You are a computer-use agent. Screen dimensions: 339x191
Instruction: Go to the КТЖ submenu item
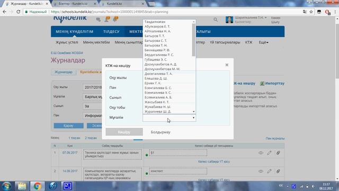(248, 42)
